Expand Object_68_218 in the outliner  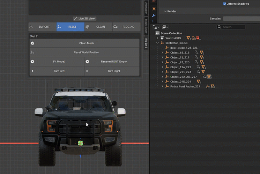pyautogui.click(x=162, y=53)
